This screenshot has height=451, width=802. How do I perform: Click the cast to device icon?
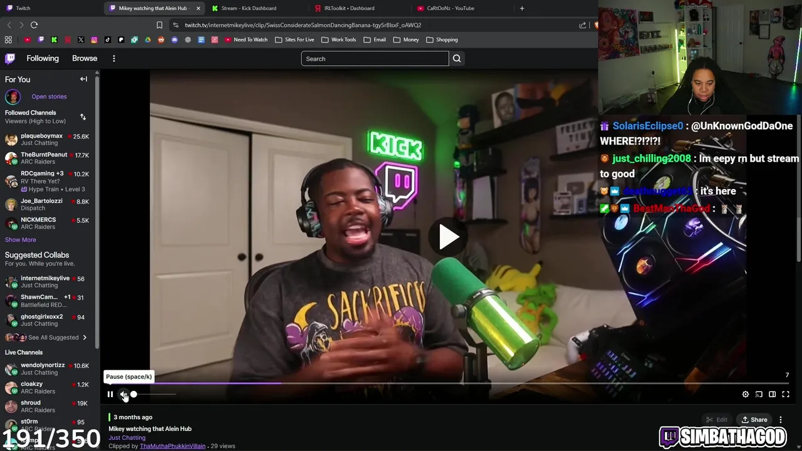point(759,394)
